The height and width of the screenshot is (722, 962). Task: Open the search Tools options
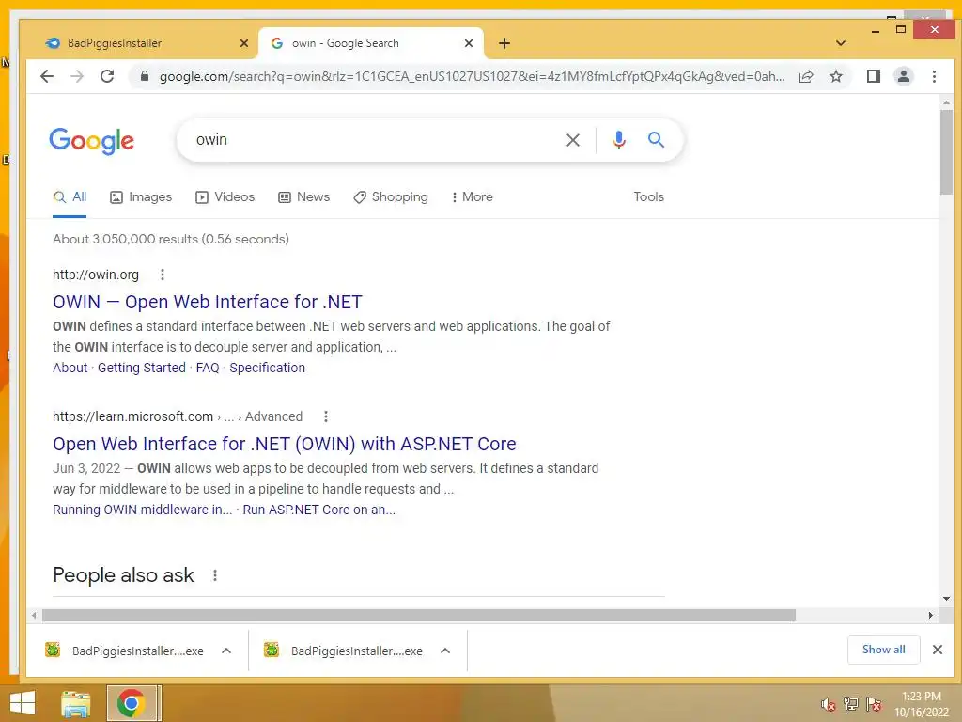point(648,197)
